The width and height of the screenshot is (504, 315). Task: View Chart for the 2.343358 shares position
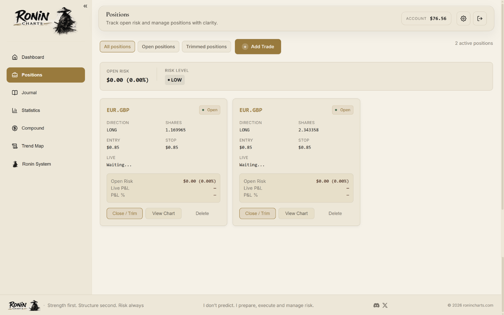point(296,213)
